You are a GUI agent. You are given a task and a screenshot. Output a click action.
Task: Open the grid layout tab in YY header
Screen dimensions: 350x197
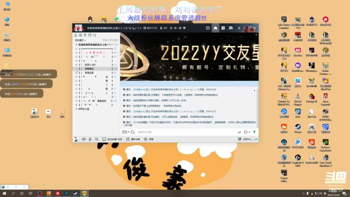223,28
